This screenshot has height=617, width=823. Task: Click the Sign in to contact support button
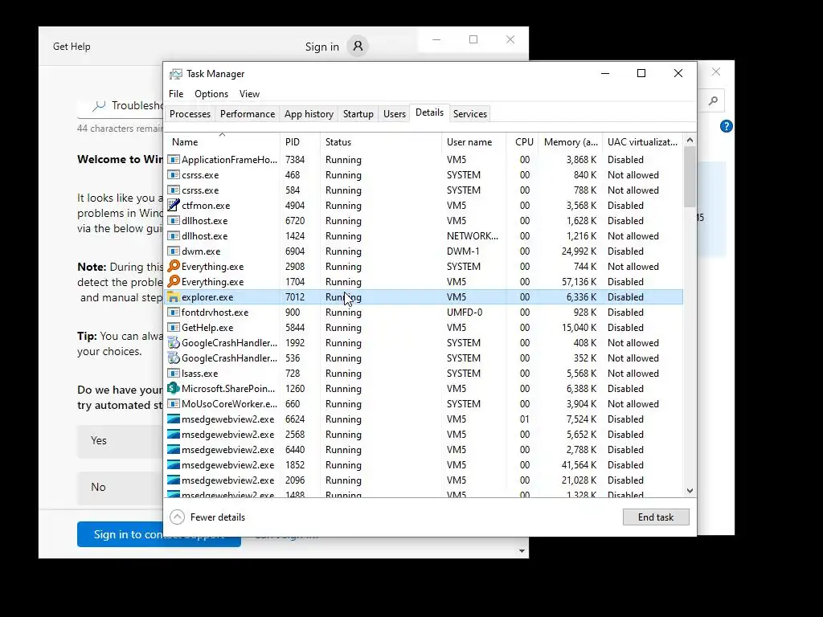pos(158,534)
